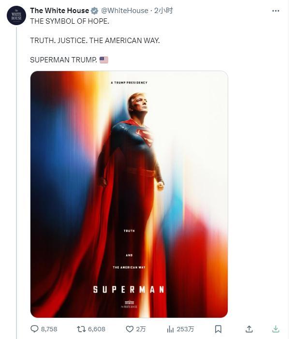
Task: Open The White House display name link
Action: [x=59, y=10]
